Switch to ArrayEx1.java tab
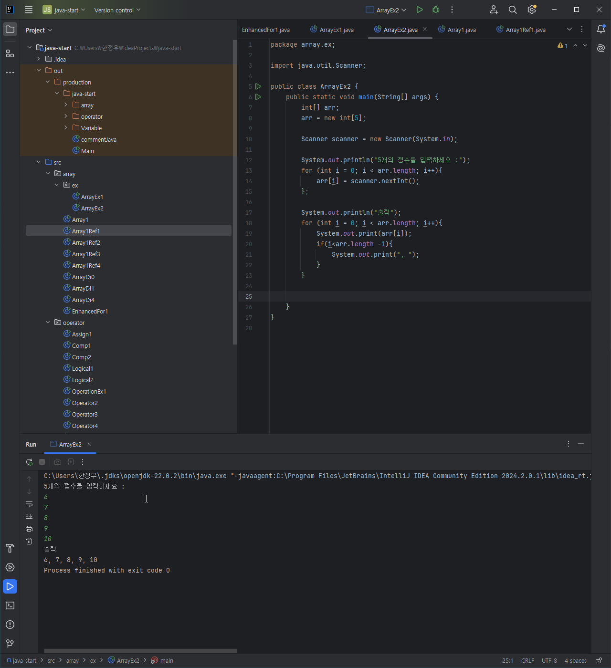 332,30
